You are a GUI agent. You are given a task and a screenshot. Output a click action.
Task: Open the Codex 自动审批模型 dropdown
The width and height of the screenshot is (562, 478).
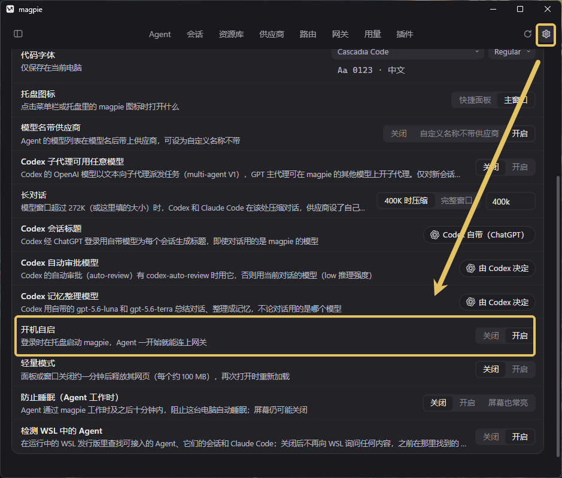(497, 269)
